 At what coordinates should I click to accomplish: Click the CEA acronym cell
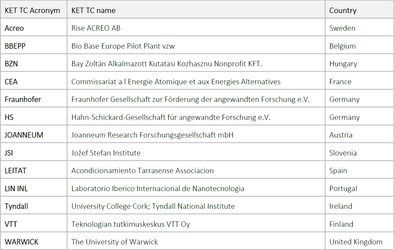[11, 82]
